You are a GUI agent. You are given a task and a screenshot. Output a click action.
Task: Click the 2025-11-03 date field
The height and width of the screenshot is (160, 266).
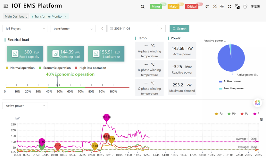point(131,28)
